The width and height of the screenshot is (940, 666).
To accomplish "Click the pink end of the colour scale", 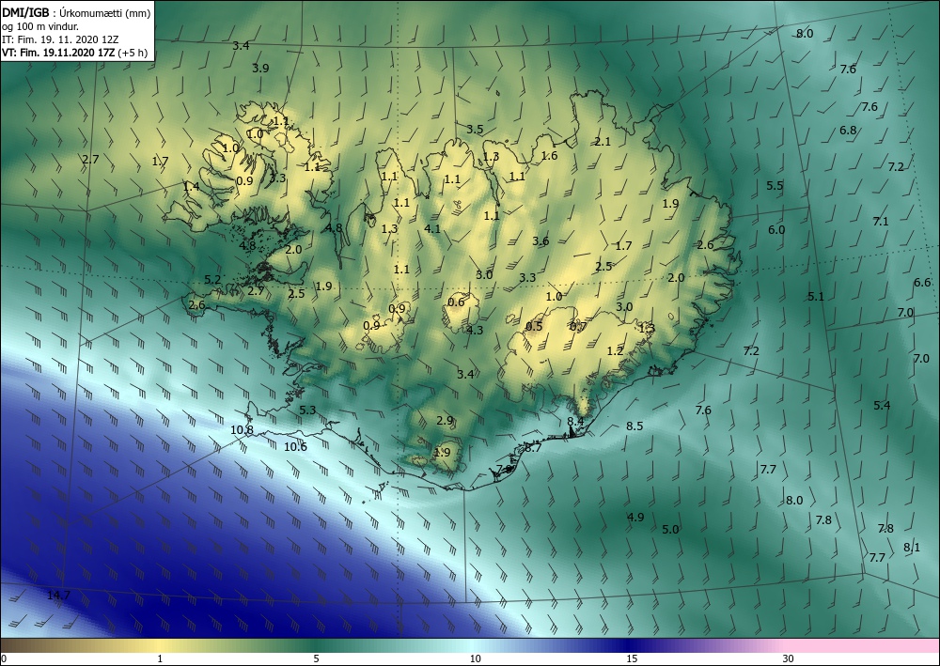I will pyautogui.click(x=863, y=645).
